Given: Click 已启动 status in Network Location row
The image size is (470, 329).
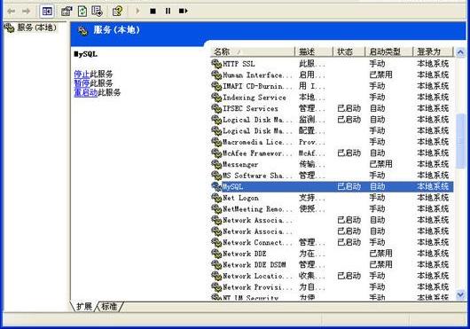Looking at the screenshot, I should (349, 276).
